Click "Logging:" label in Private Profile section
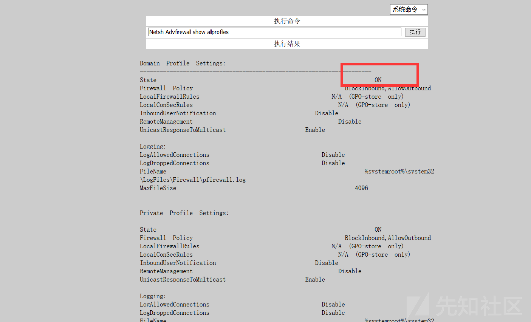Screen dimensions: 531x322 [x=153, y=296]
